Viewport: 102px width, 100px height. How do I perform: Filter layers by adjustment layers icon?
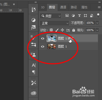point(73,16)
